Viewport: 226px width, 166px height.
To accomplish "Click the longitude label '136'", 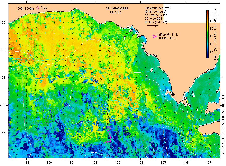I will 186,163.
